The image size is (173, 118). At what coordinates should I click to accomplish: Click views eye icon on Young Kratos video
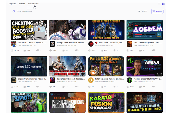pyautogui.click(x=51, y=50)
